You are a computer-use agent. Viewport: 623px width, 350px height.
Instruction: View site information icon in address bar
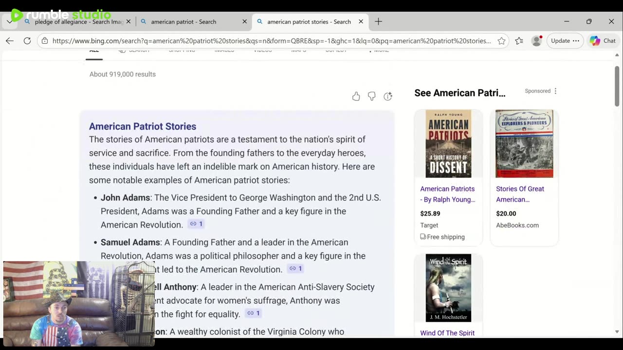45,41
